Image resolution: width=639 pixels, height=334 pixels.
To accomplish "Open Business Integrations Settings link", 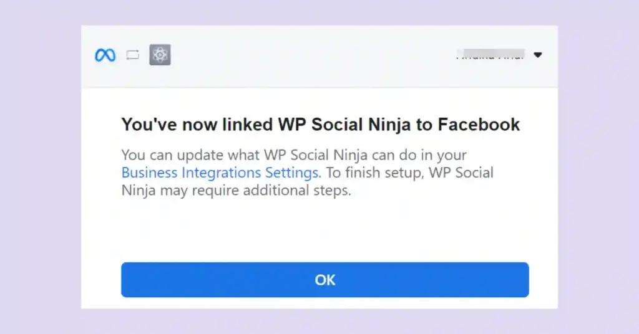I will pos(221,173).
